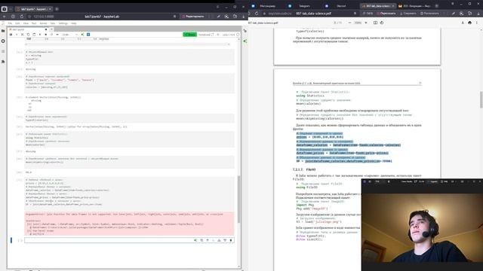Open extension manager puzzle sidebar icon
Screen dimensions: 483x271
pos(3,62)
